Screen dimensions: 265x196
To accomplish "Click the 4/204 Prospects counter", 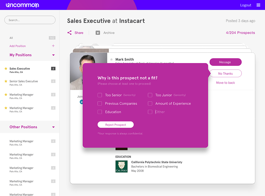I will click(240, 33).
